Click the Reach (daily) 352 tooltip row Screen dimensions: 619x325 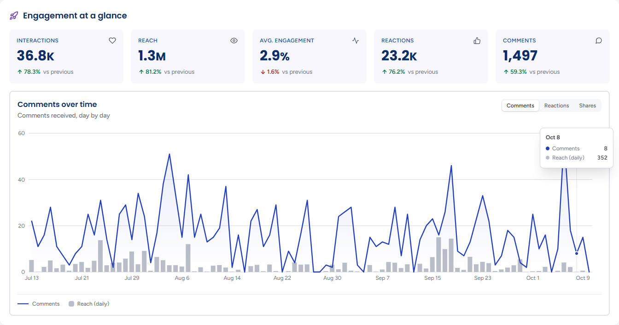(576, 158)
